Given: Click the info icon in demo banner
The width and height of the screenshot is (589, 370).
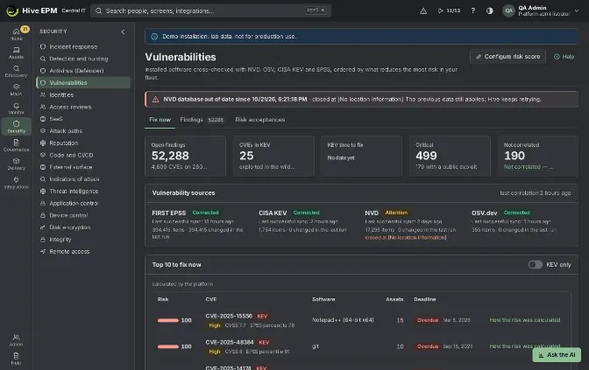Looking at the screenshot, I should (154, 37).
